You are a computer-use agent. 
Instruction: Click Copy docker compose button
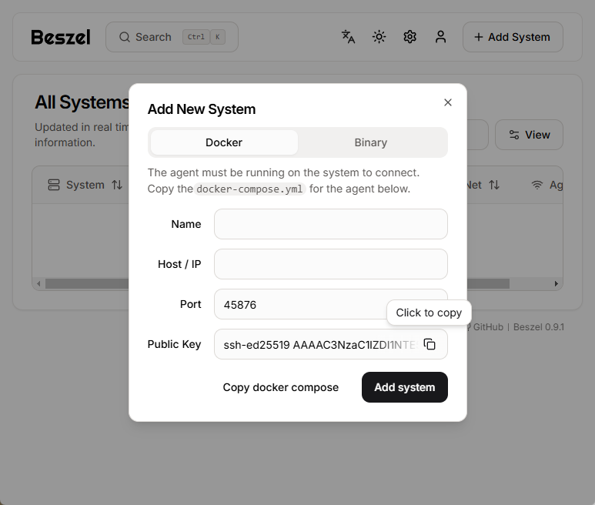(281, 387)
